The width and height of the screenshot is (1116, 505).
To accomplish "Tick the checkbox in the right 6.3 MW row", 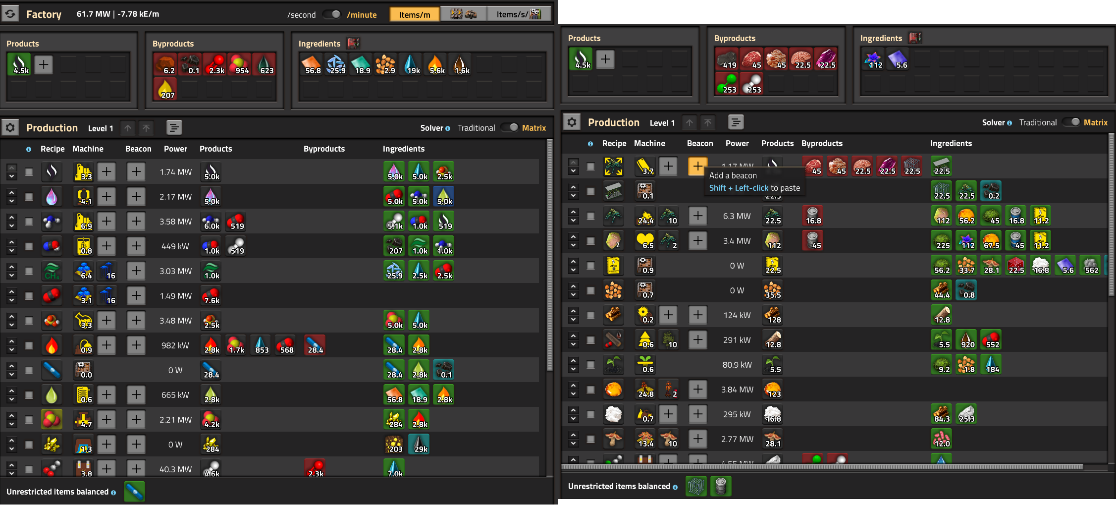I will click(x=591, y=216).
